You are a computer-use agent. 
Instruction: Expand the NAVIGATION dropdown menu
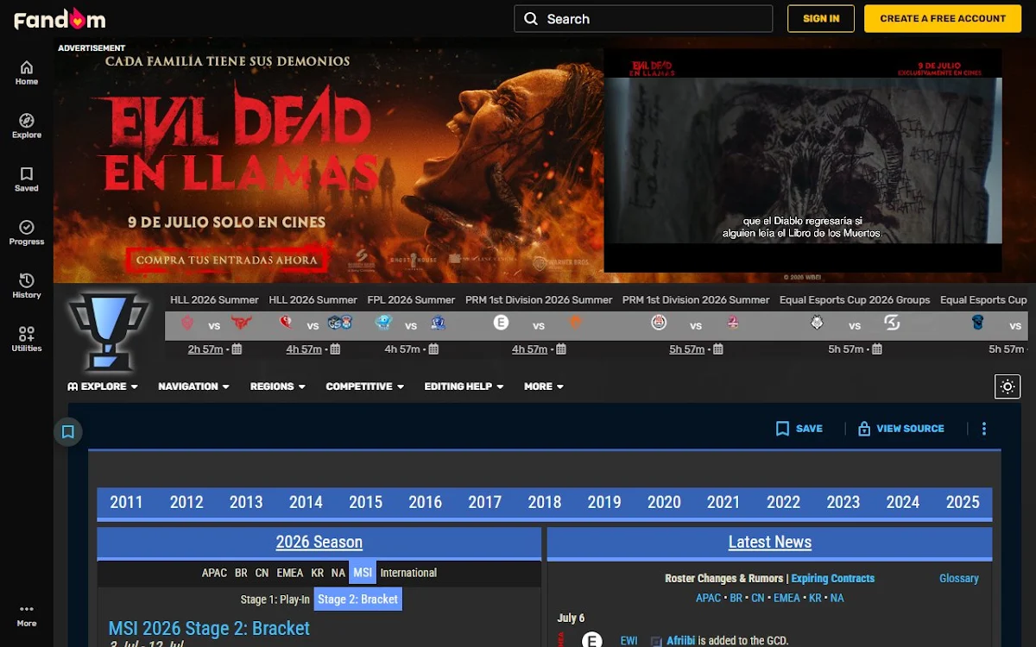pos(193,386)
